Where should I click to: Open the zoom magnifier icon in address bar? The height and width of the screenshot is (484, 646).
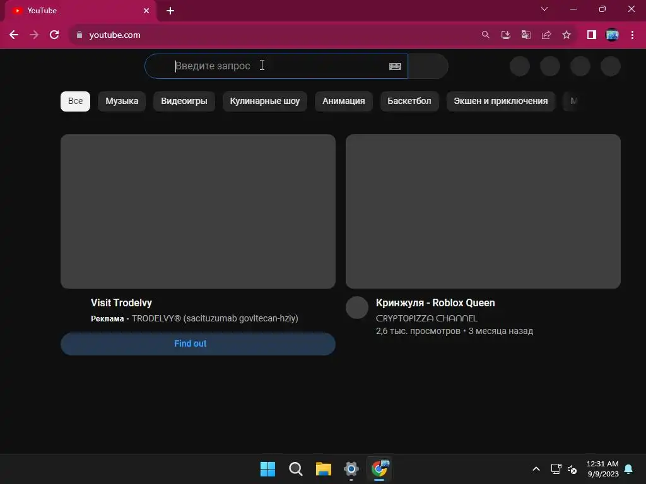pyautogui.click(x=486, y=35)
